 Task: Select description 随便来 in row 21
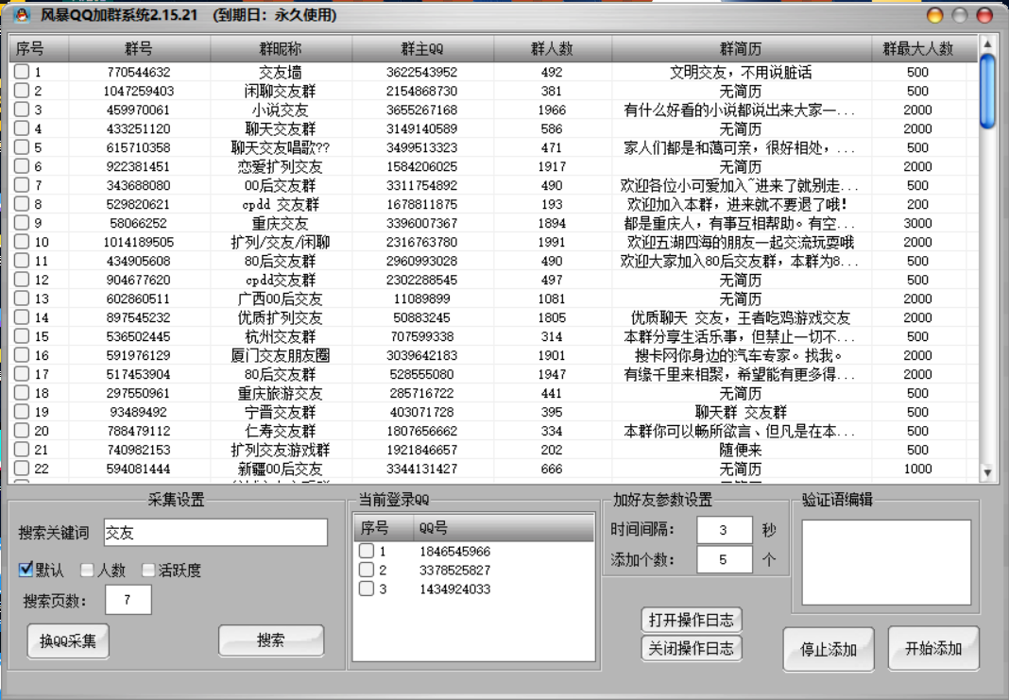coord(742,450)
